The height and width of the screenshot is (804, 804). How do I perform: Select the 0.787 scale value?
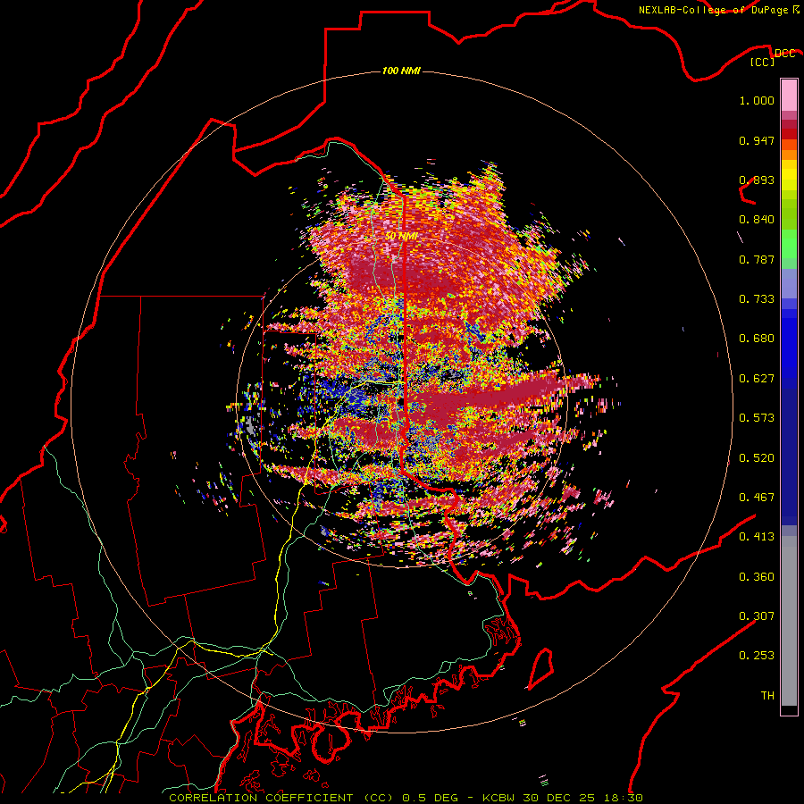point(757,259)
